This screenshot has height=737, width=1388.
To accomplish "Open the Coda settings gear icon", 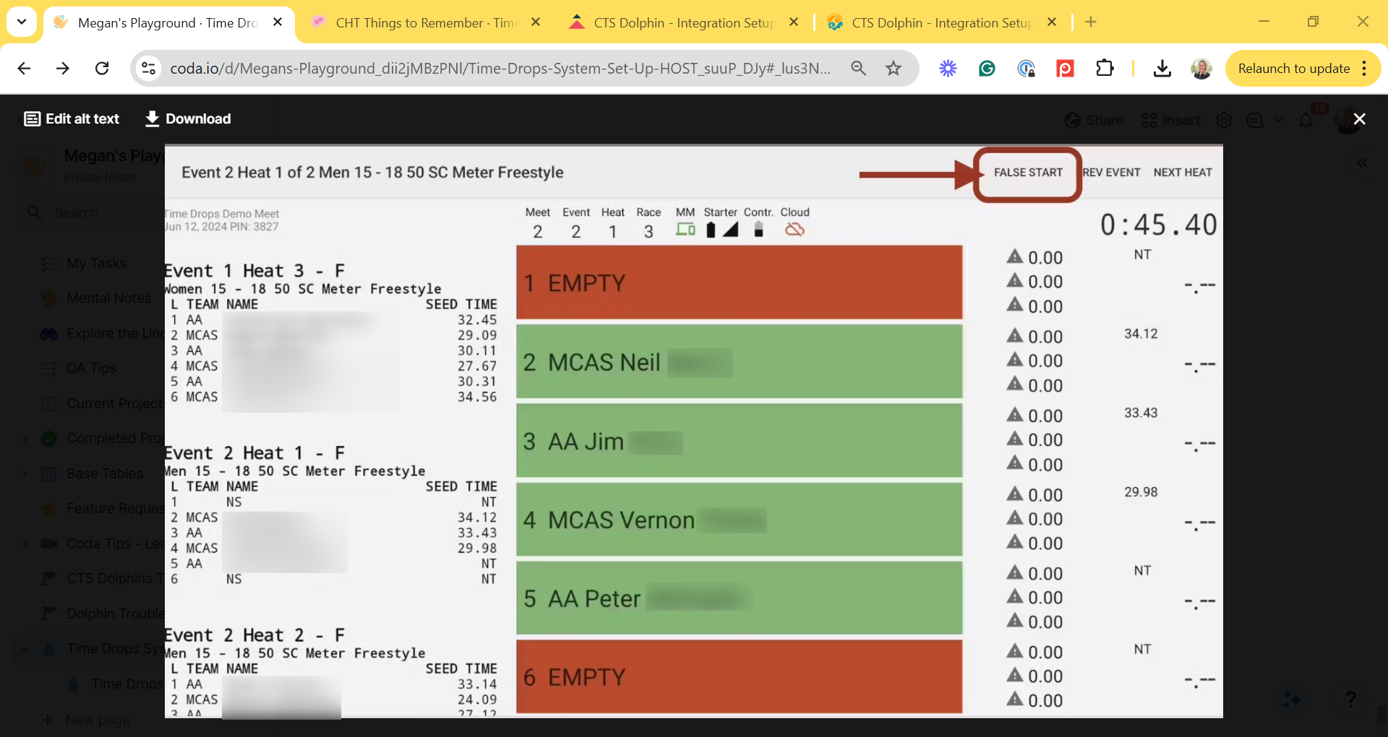I will tap(1225, 120).
